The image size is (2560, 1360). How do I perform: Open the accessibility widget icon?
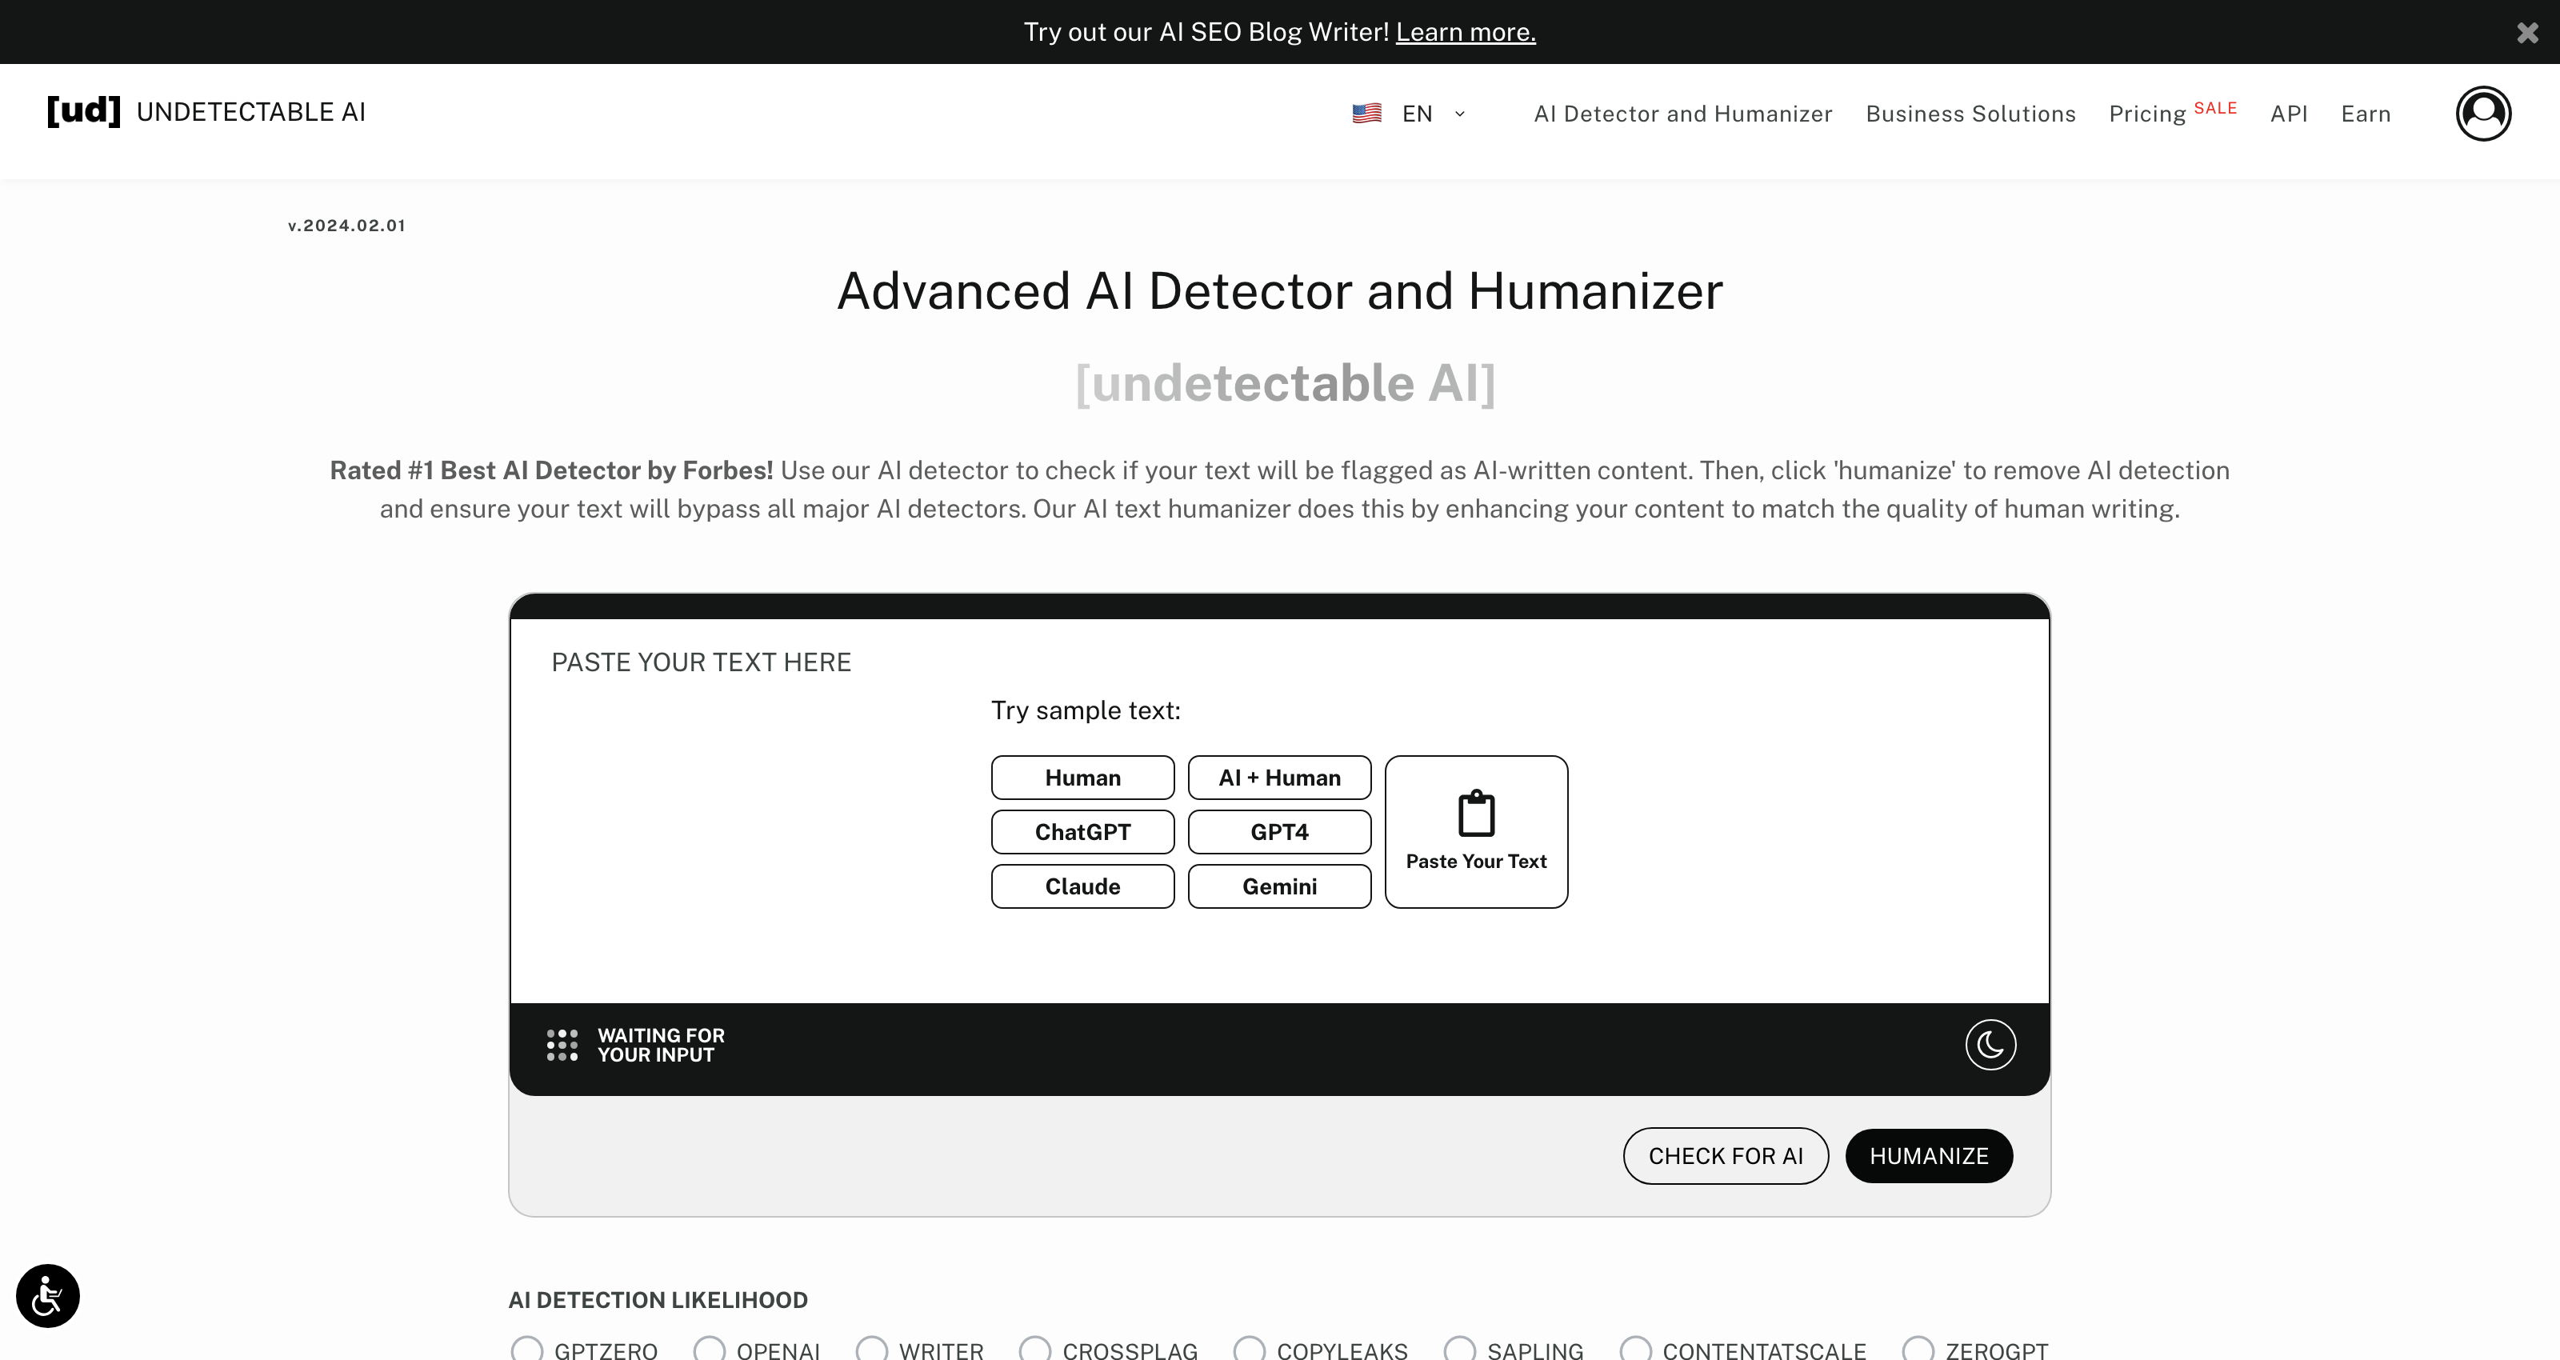[x=48, y=1295]
